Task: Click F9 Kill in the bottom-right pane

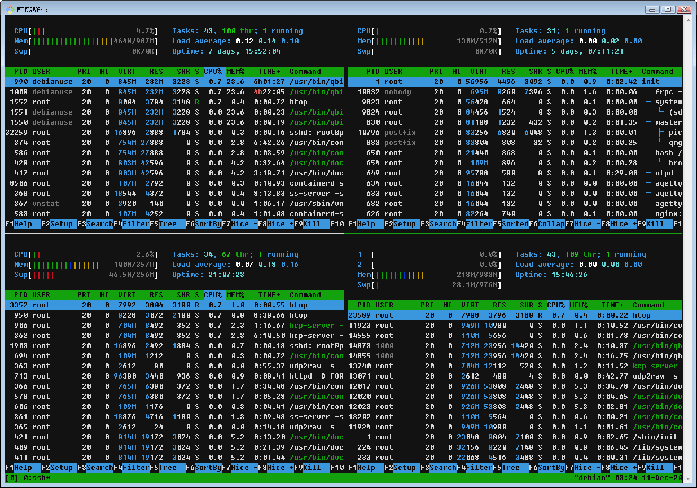Action: pos(655,468)
